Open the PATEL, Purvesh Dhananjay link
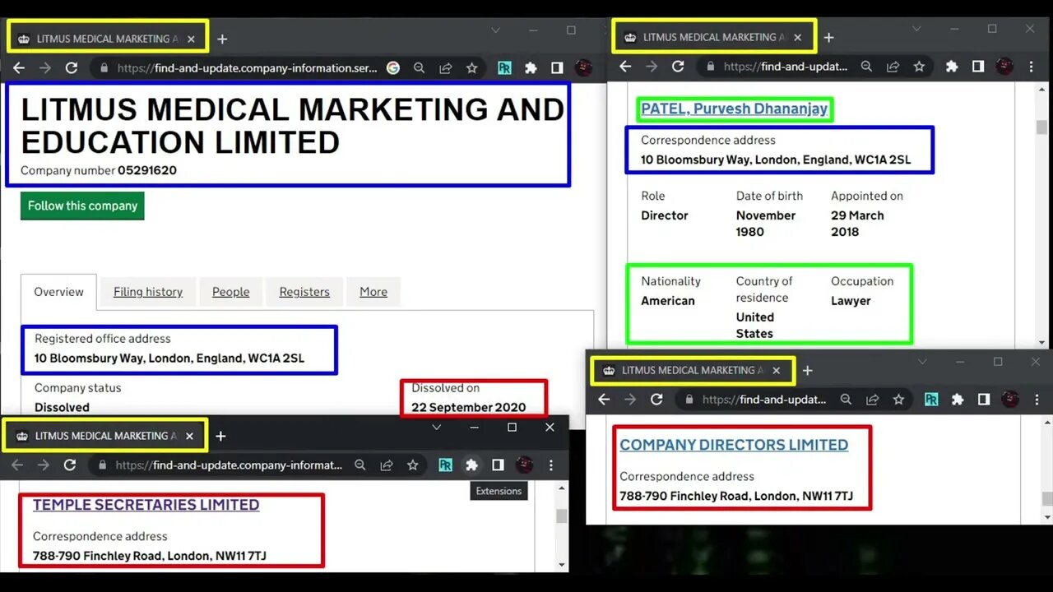Screen dimensions: 1053x592 (x=735, y=109)
